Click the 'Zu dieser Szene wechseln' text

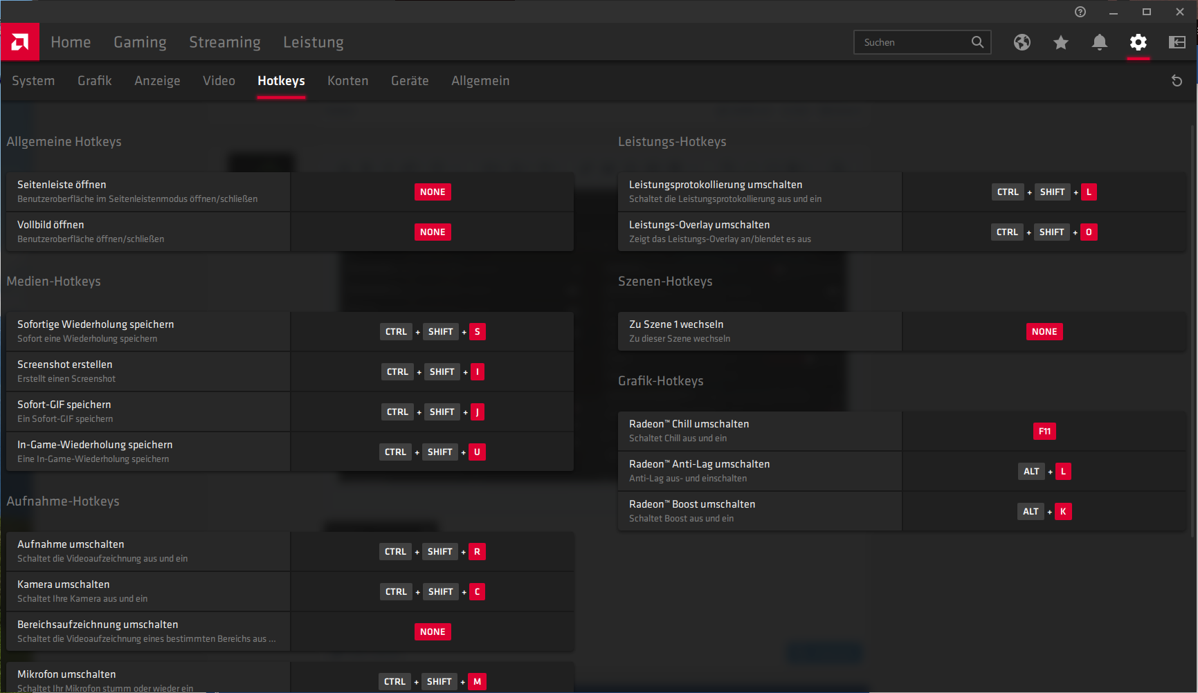point(680,339)
